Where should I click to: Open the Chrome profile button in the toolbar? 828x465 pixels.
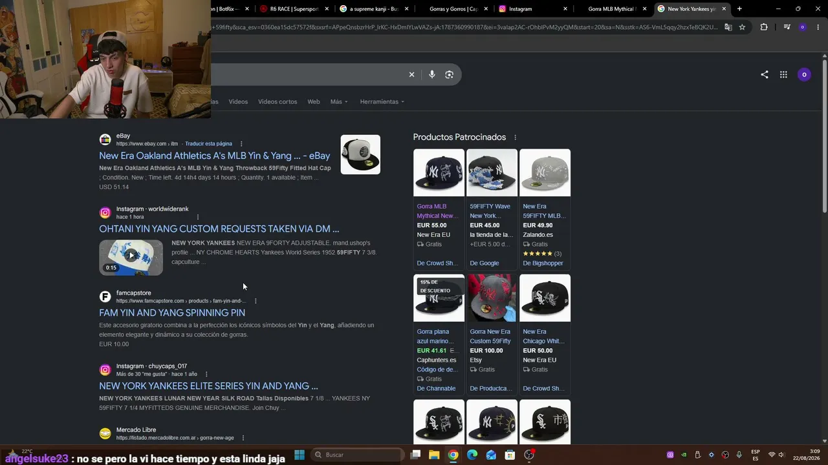[802, 27]
